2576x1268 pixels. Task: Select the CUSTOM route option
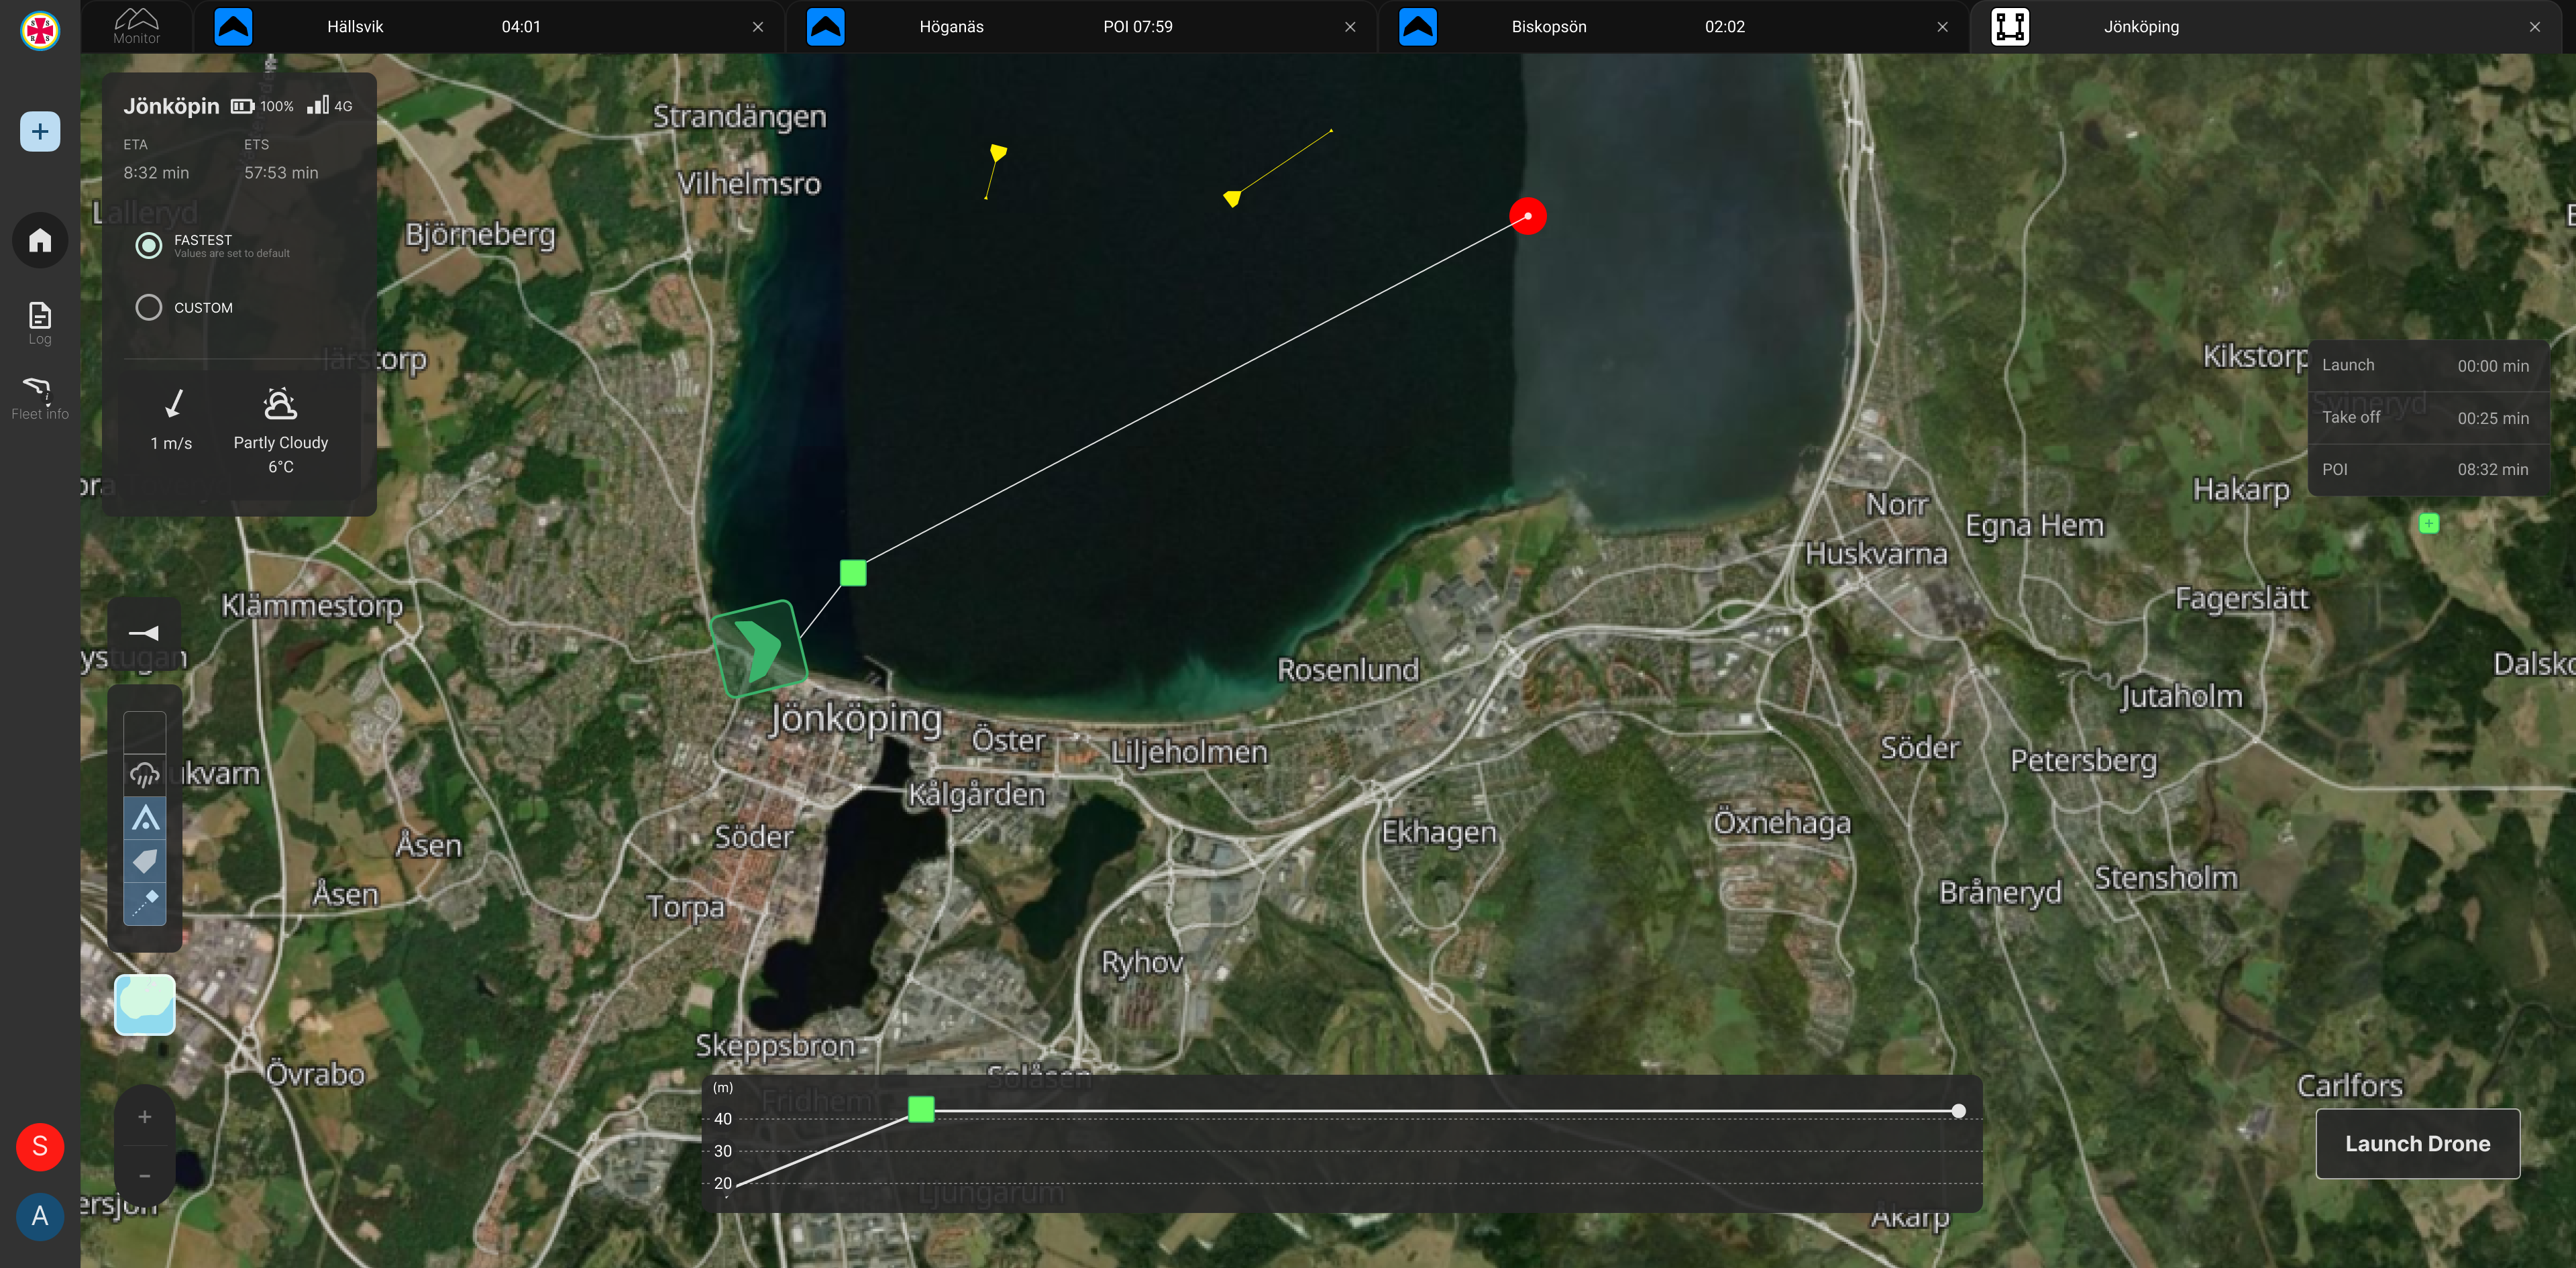click(149, 307)
